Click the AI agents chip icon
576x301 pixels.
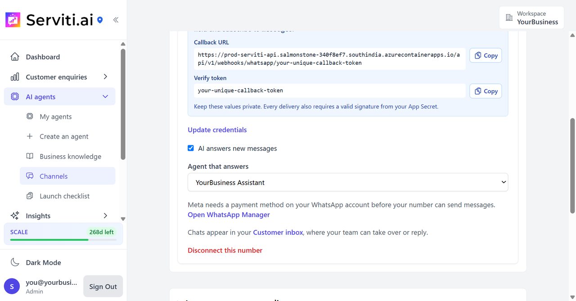15,97
